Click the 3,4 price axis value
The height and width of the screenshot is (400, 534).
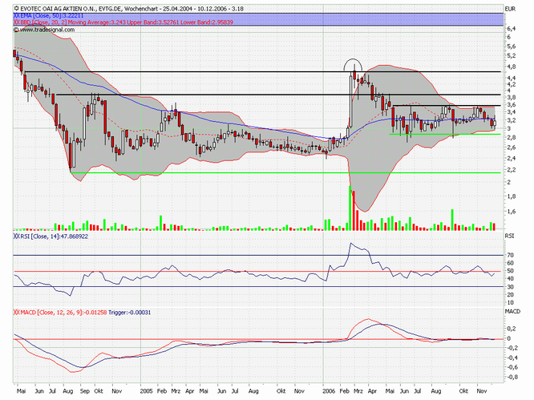point(512,112)
